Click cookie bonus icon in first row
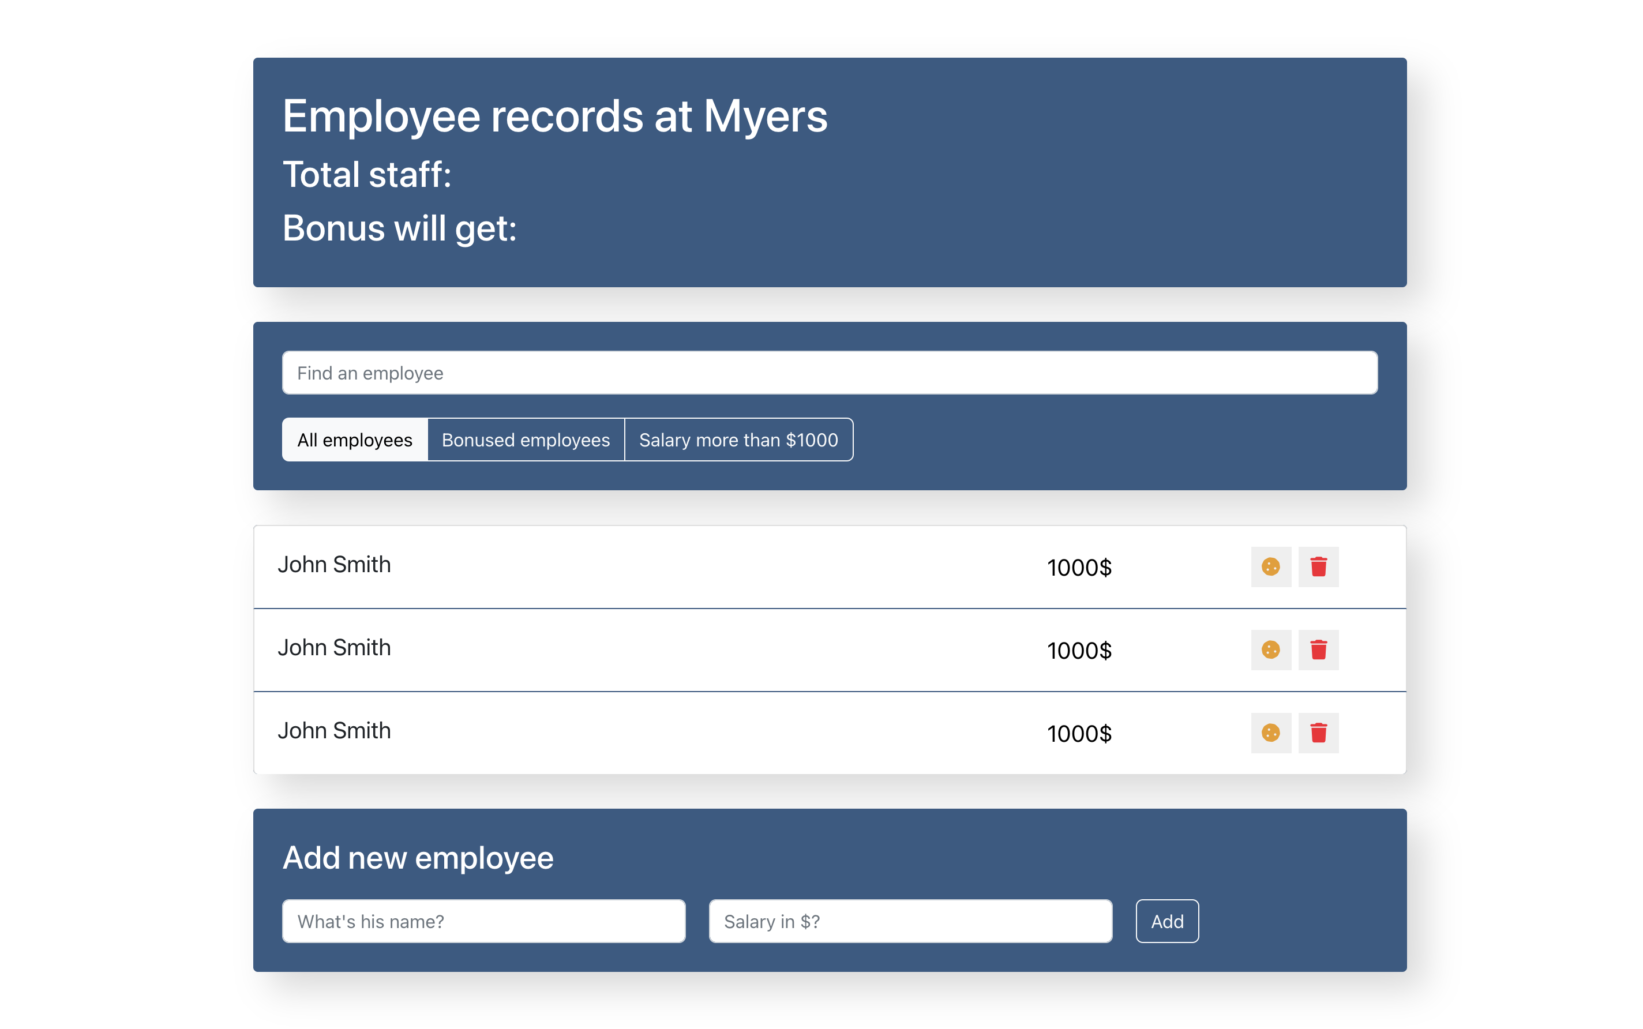 (x=1270, y=566)
